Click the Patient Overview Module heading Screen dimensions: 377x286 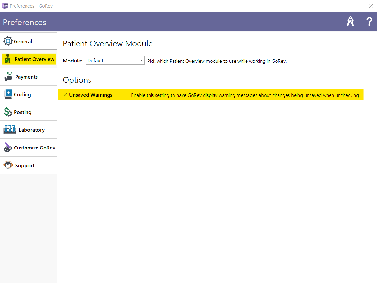pos(108,43)
